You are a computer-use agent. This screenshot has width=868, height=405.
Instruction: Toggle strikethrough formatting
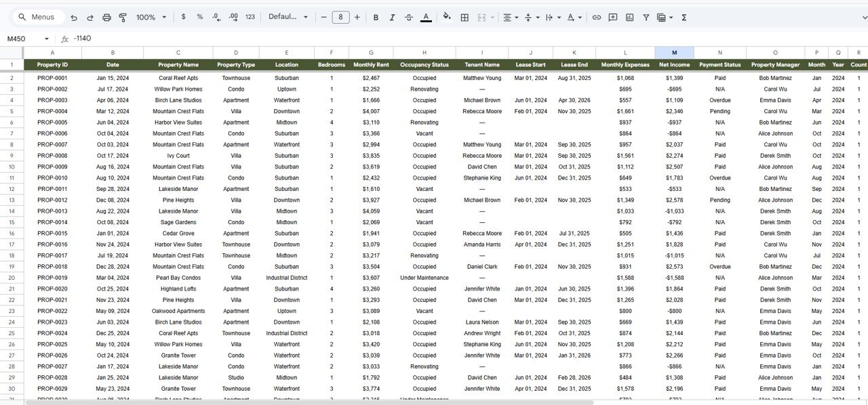(x=409, y=17)
